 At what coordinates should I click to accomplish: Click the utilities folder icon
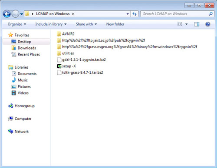coord(59,53)
